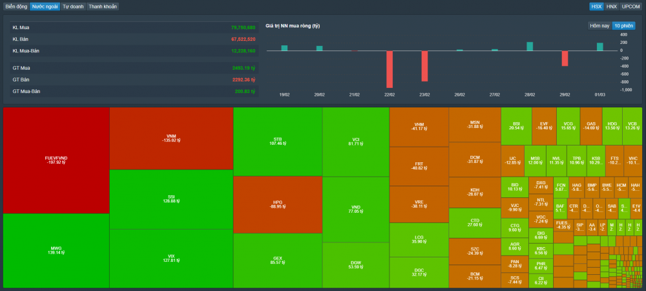This screenshot has height=291, width=646.
Task: Select the Nước ngoài tab
Action: point(45,6)
